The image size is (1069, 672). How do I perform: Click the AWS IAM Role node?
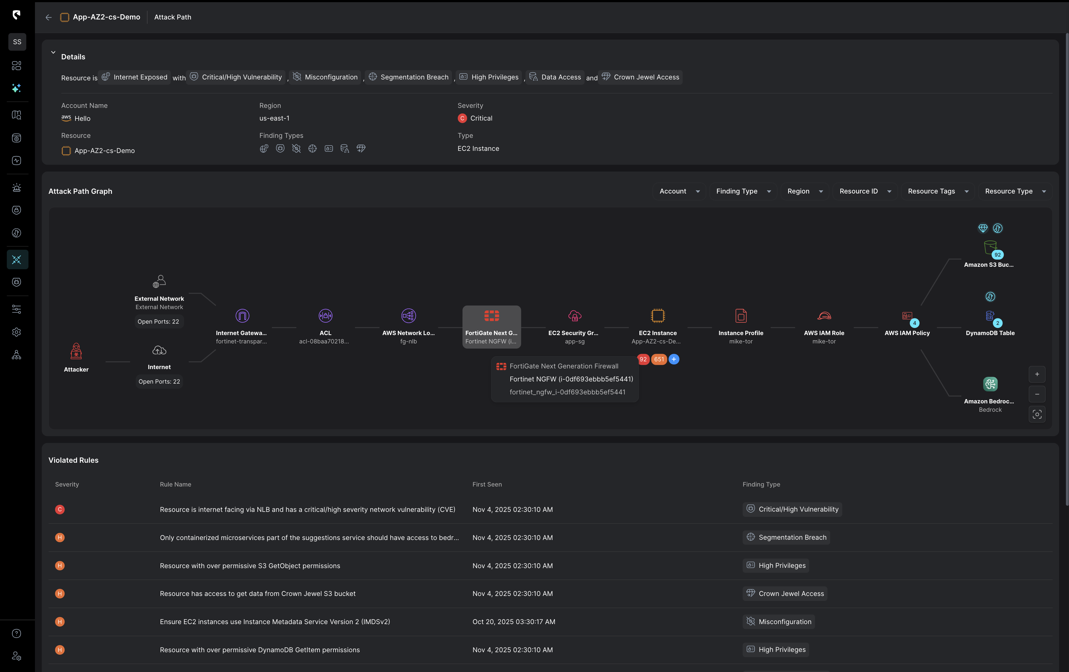pos(824,316)
